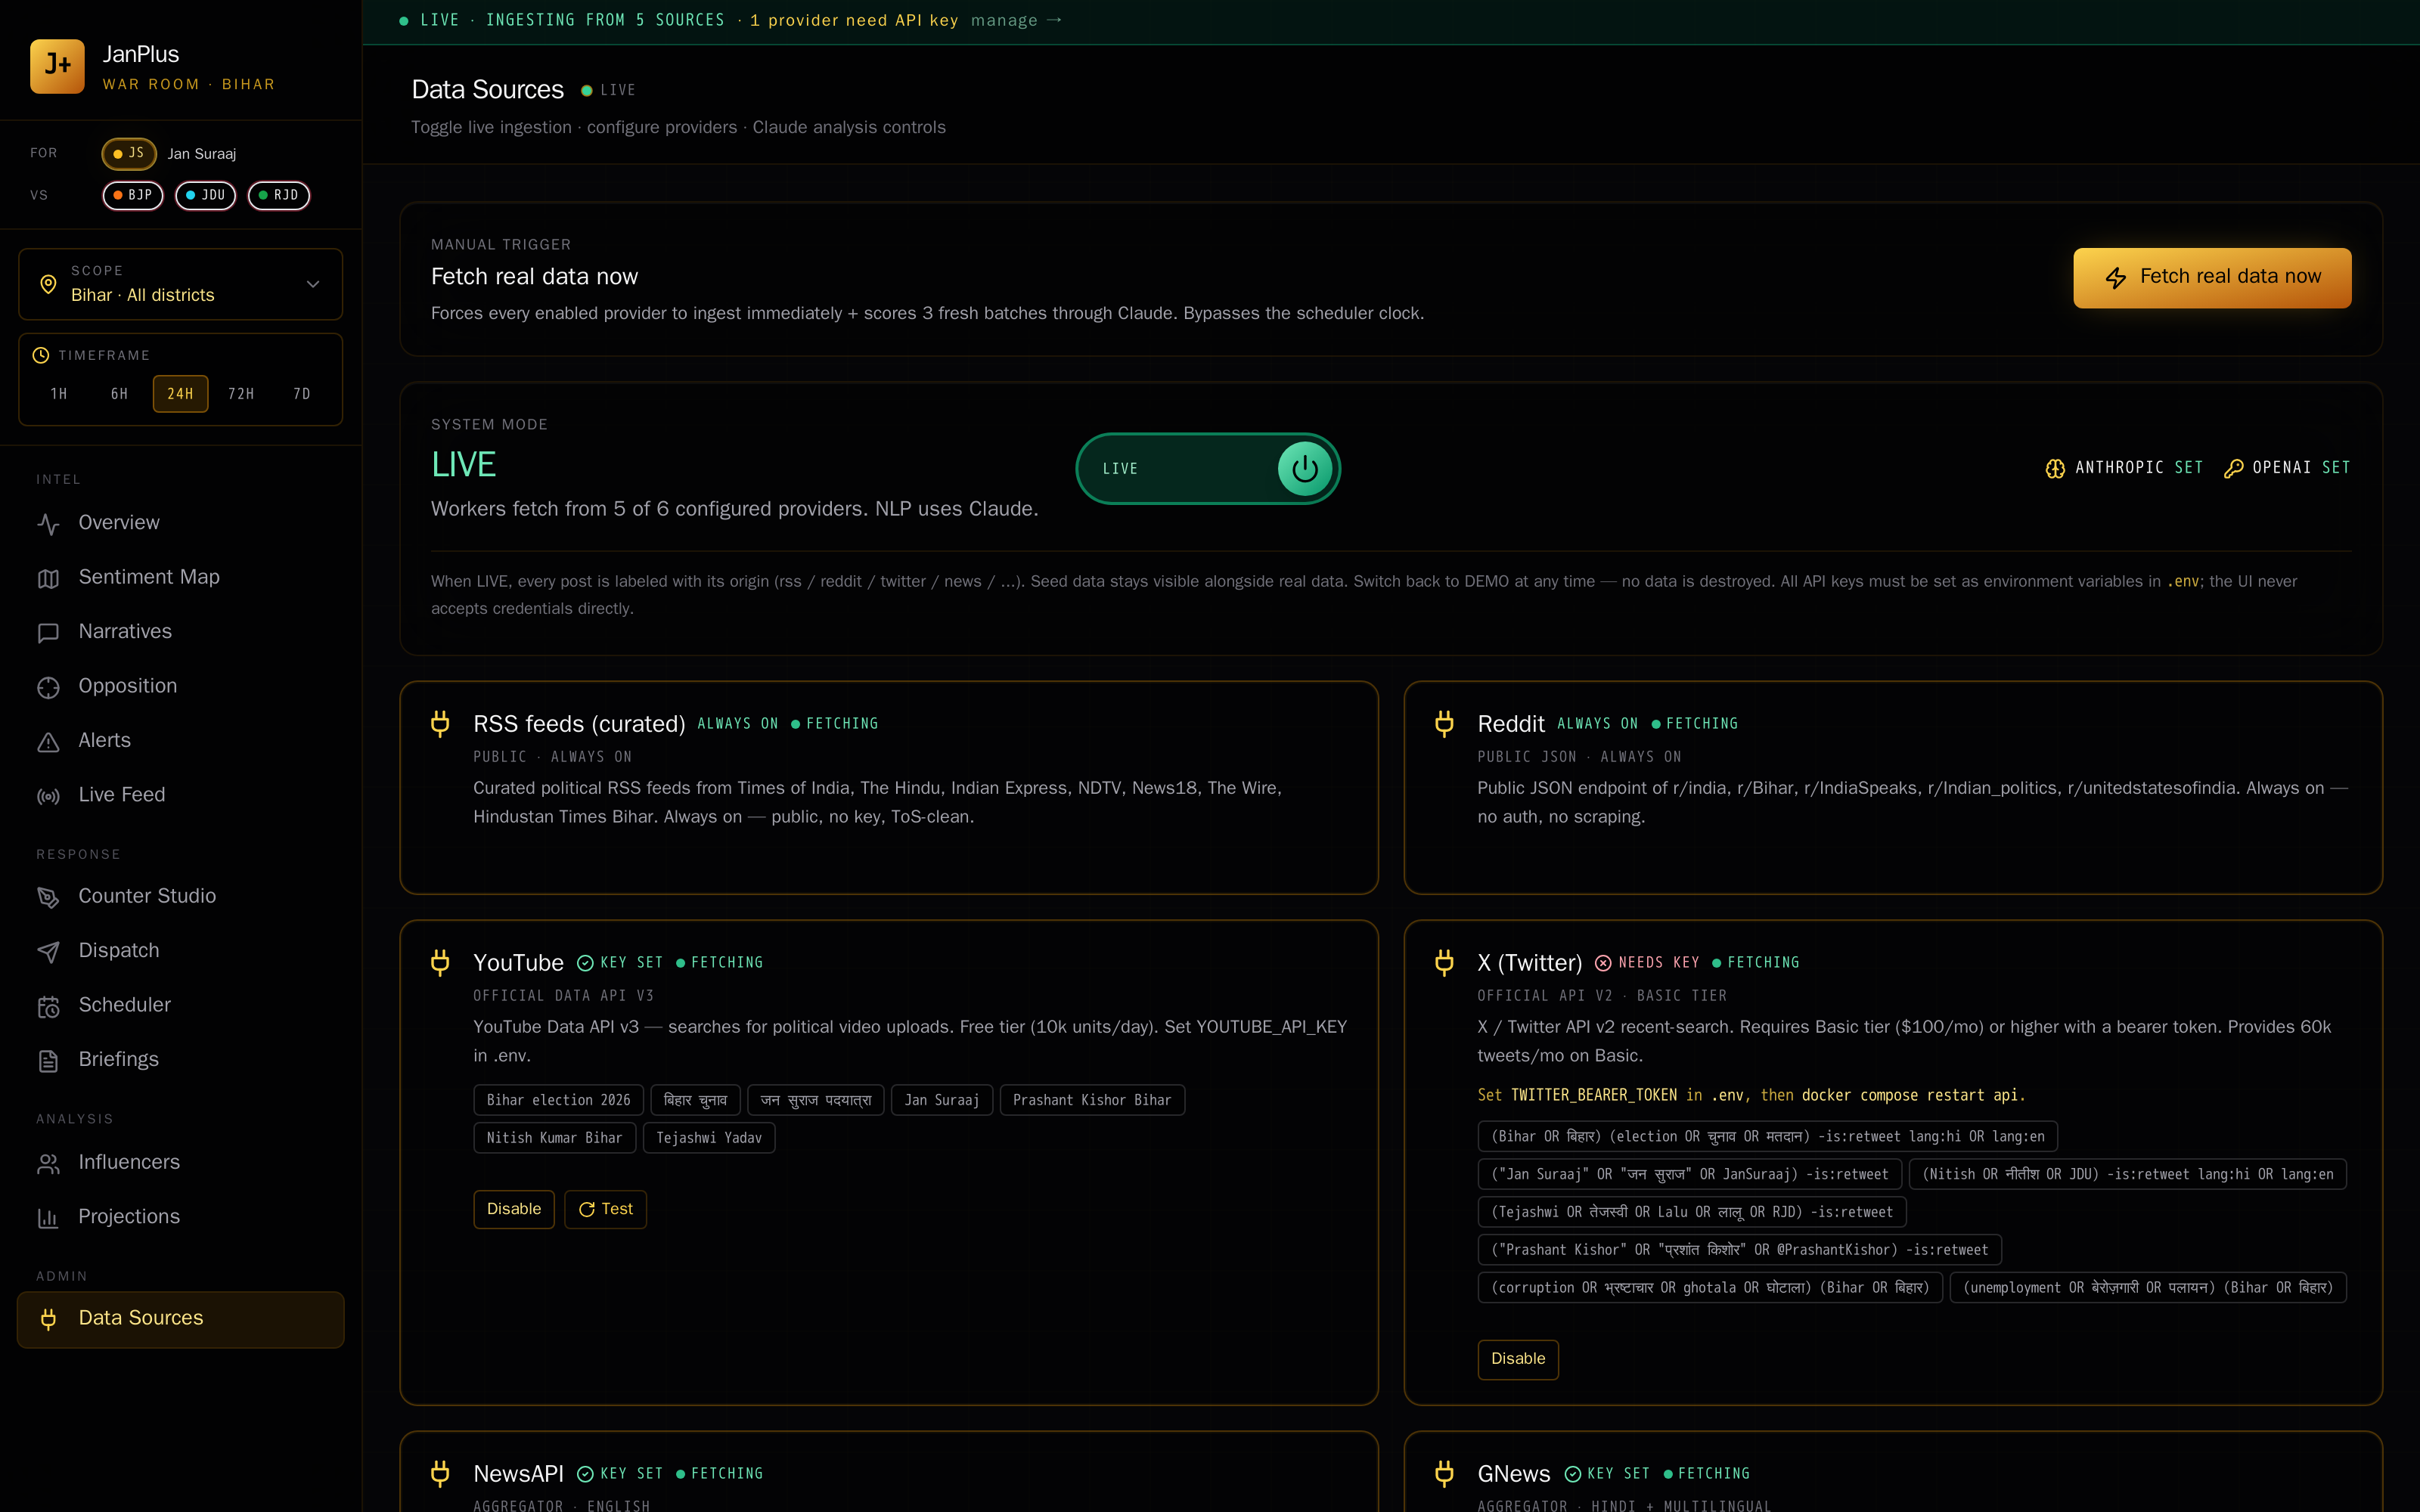The width and height of the screenshot is (2420, 1512).
Task: Click the Opposition crosshair icon
Action: pyautogui.click(x=48, y=687)
